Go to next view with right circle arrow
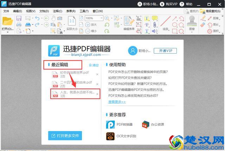This screenshot has width=225, height=151. [46, 25]
